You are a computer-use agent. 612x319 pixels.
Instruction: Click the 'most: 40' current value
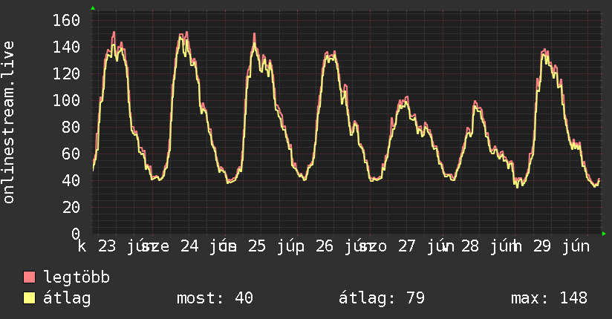(x=215, y=298)
